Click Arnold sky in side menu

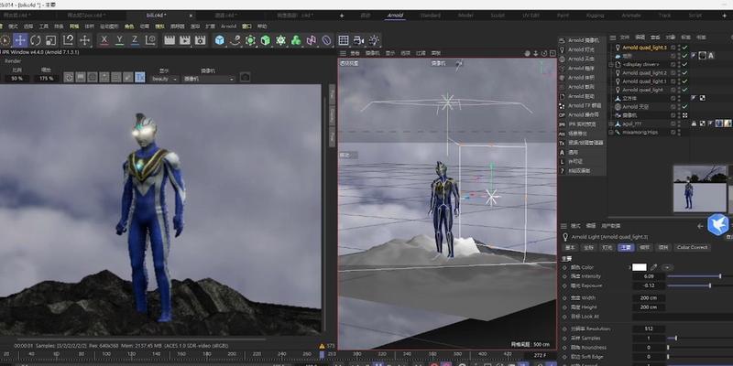click(x=582, y=59)
